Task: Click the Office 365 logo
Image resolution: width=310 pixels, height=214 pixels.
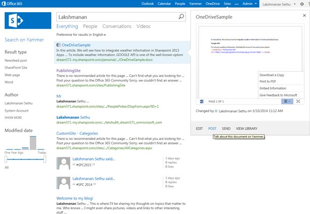Action: pos(12,4)
